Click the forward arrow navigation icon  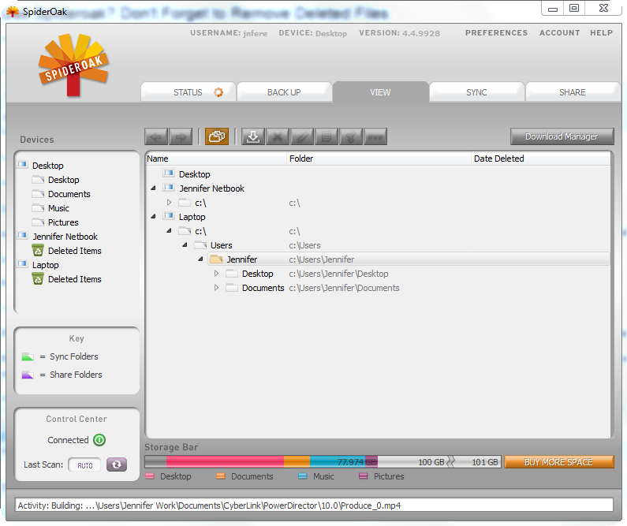(181, 136)
